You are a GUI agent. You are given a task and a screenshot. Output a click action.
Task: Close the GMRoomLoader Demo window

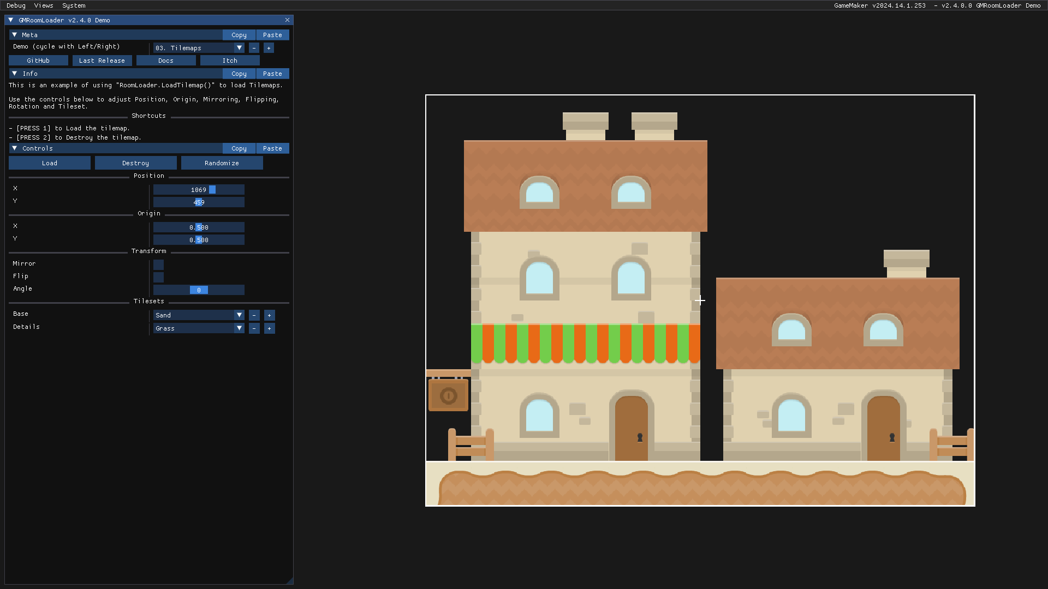pyautogui.click(x=287, y=20)
